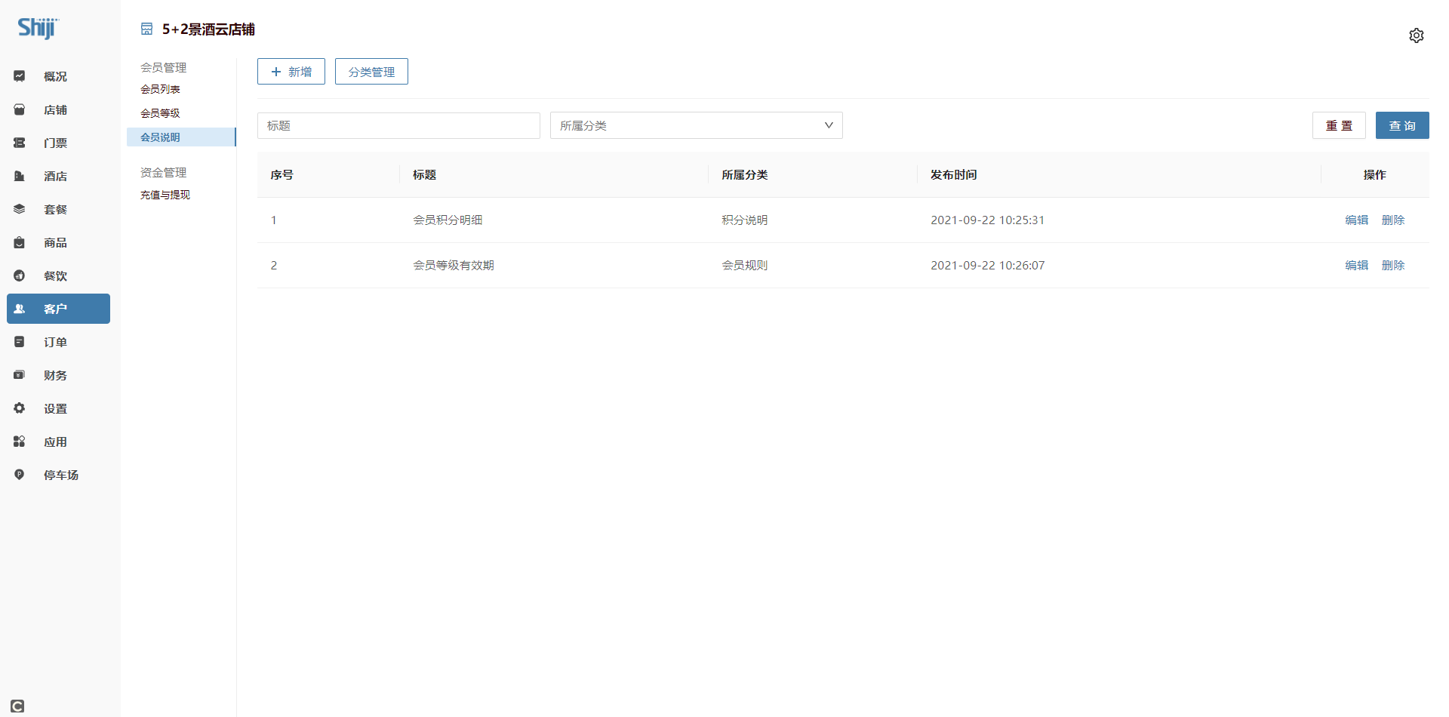Edit the 会员等级有效期 row
Image resolution: width=1449 pixels, height=717 pixels.
[x=1356, y=265]
